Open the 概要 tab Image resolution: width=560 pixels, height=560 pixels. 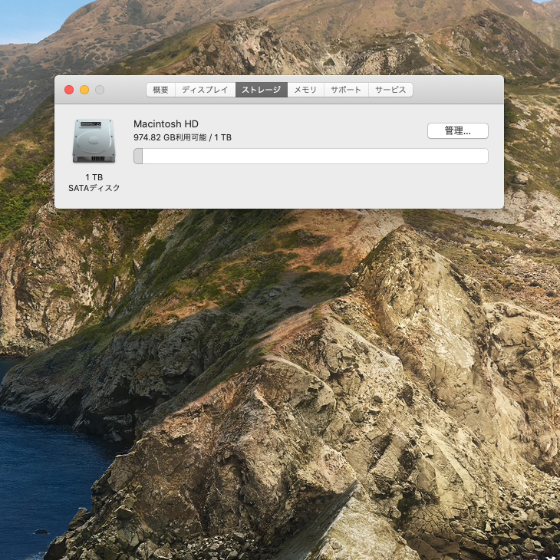(x=161, y=90)
